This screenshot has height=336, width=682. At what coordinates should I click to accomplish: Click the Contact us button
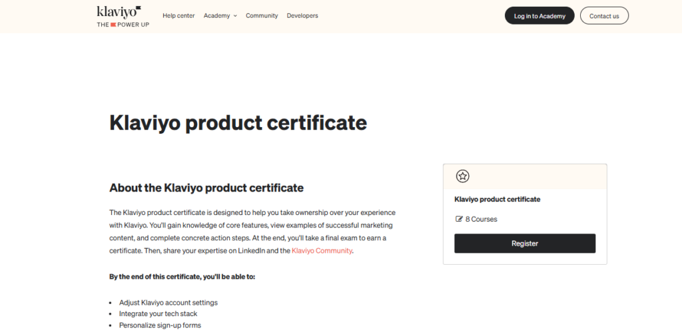click(604, 16)
